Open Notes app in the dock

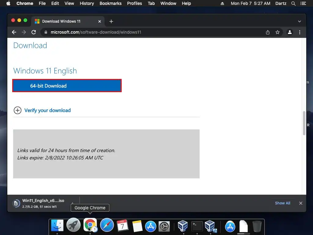[x=137, y=226]
